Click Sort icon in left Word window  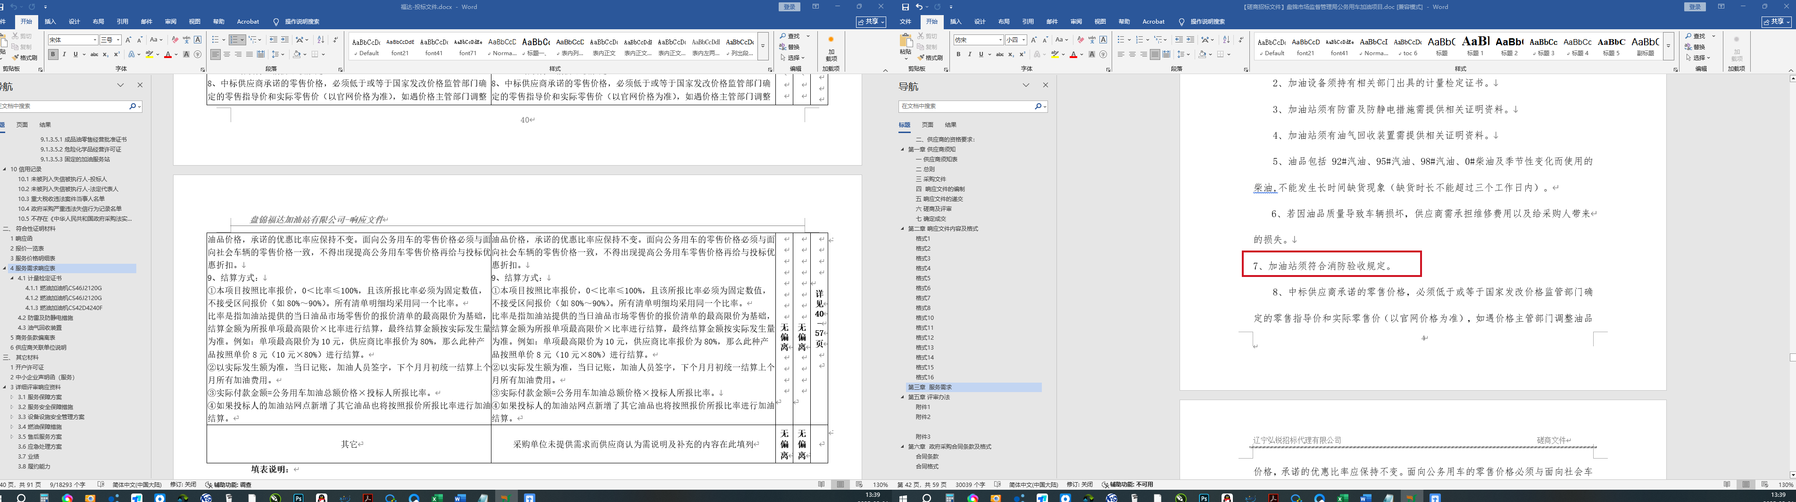click(x=321, y=40)
